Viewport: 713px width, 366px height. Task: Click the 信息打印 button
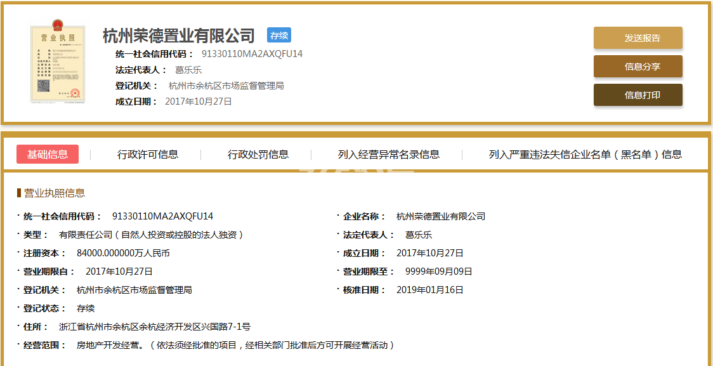(x=638, y=95)
